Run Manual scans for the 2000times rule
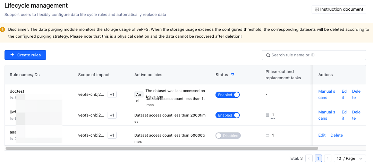373x166 pixels. [x=327, y=115]
